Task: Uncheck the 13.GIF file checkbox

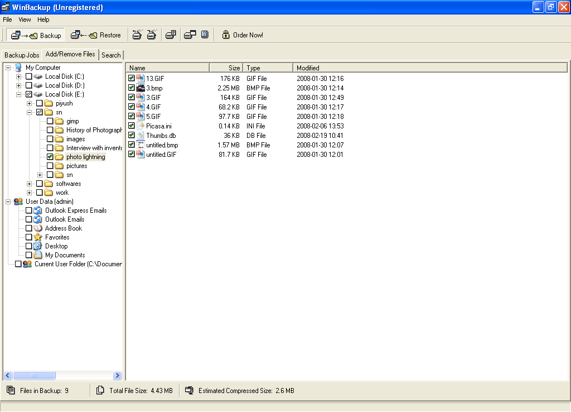Action: tap(132, 78)
